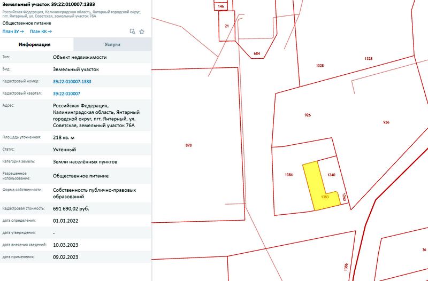428x281 pixels.
Task: Select parcel 146 at top of map
Action: click(x=220, y=6)
